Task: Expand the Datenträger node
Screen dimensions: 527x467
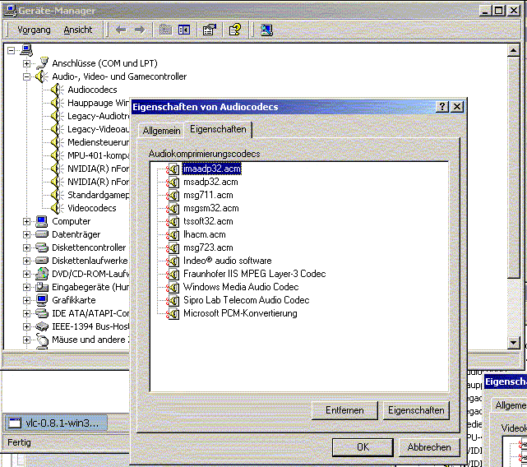Action: coord(26,234)
